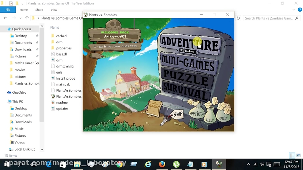
Task: Select the eula file icon
Action: pos(53,72)
